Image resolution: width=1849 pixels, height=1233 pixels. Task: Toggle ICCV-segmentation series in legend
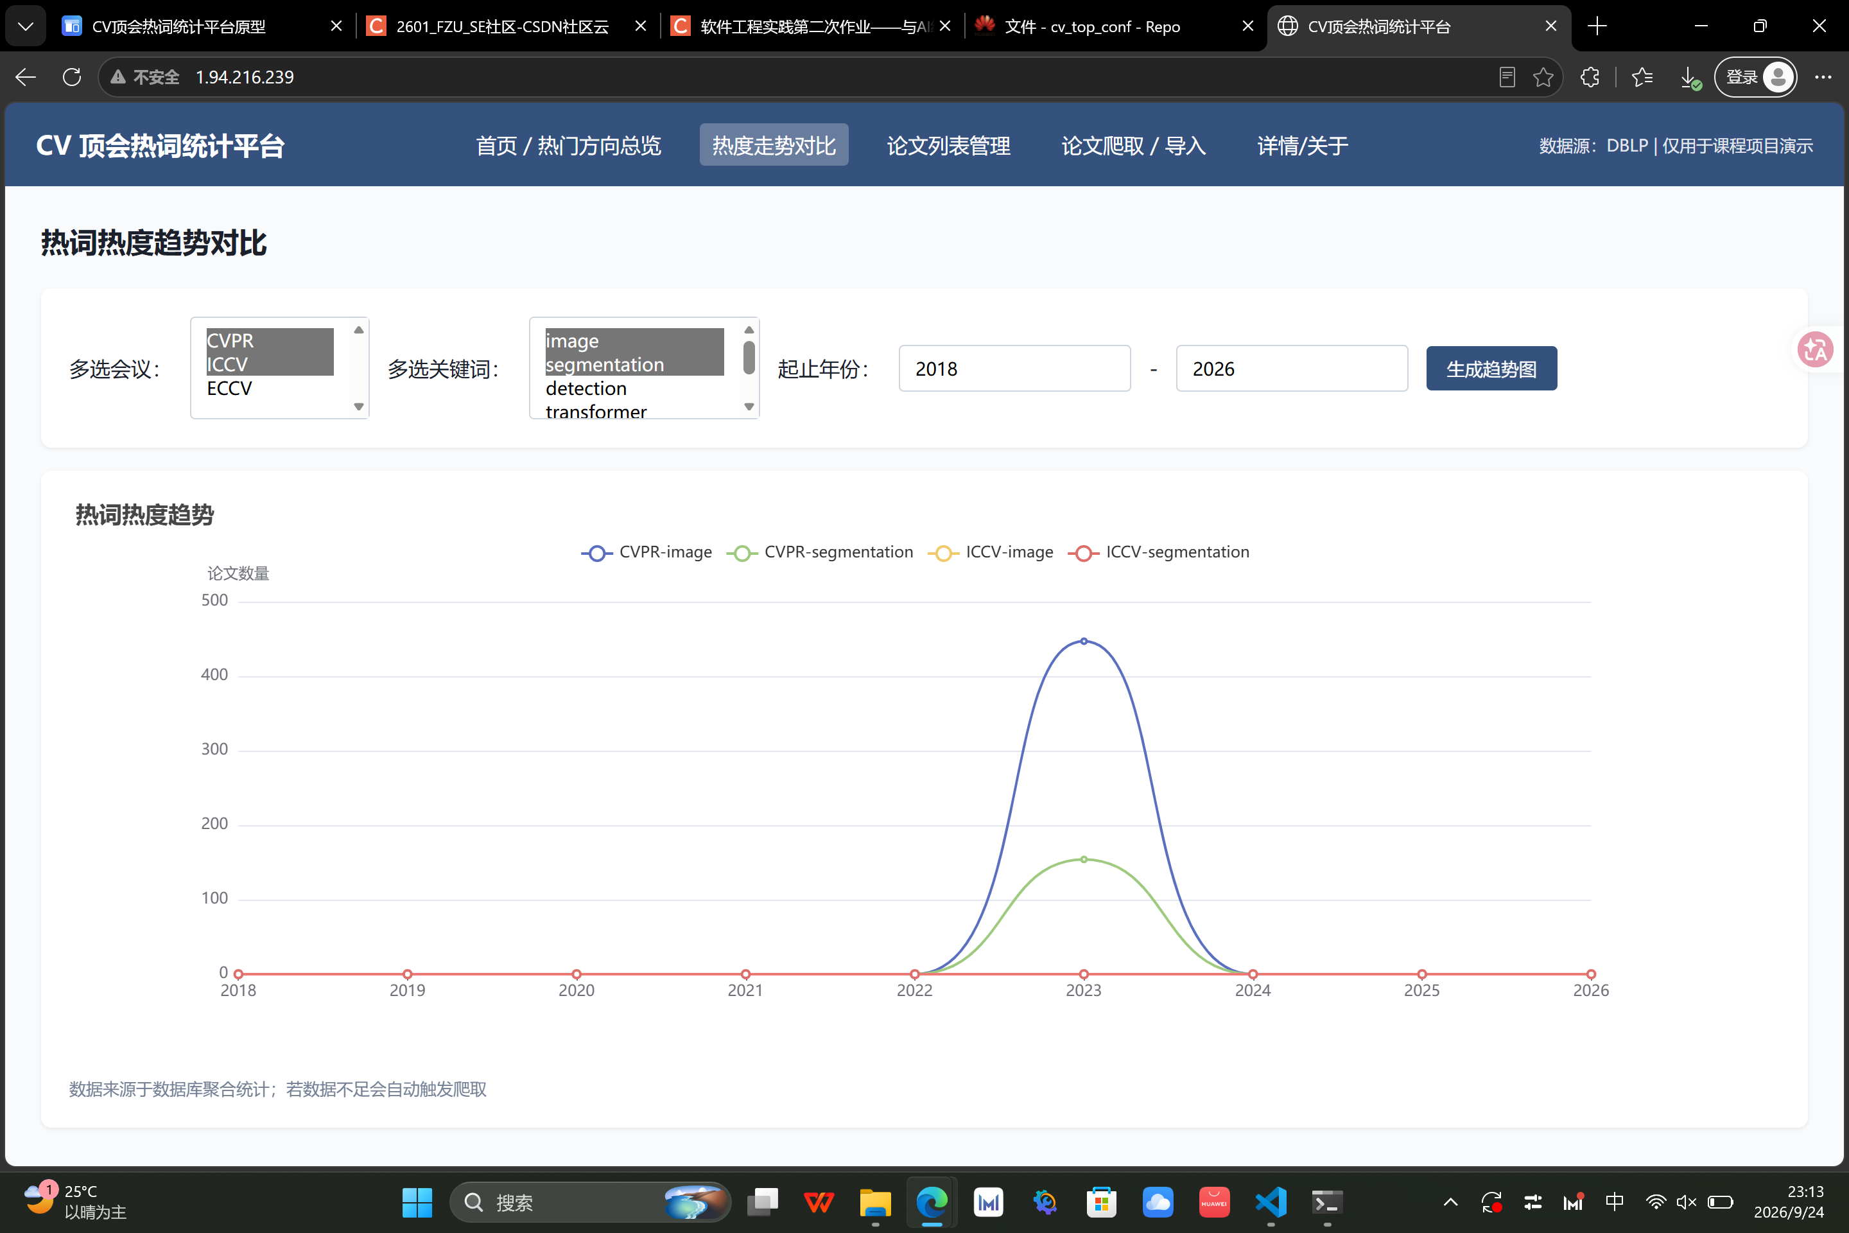[x=1159, y=553]
